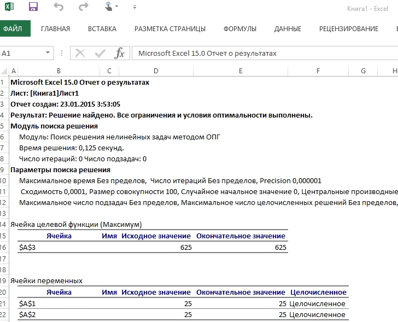Click 'Параметры поиска решения' heading

(60, 170)
